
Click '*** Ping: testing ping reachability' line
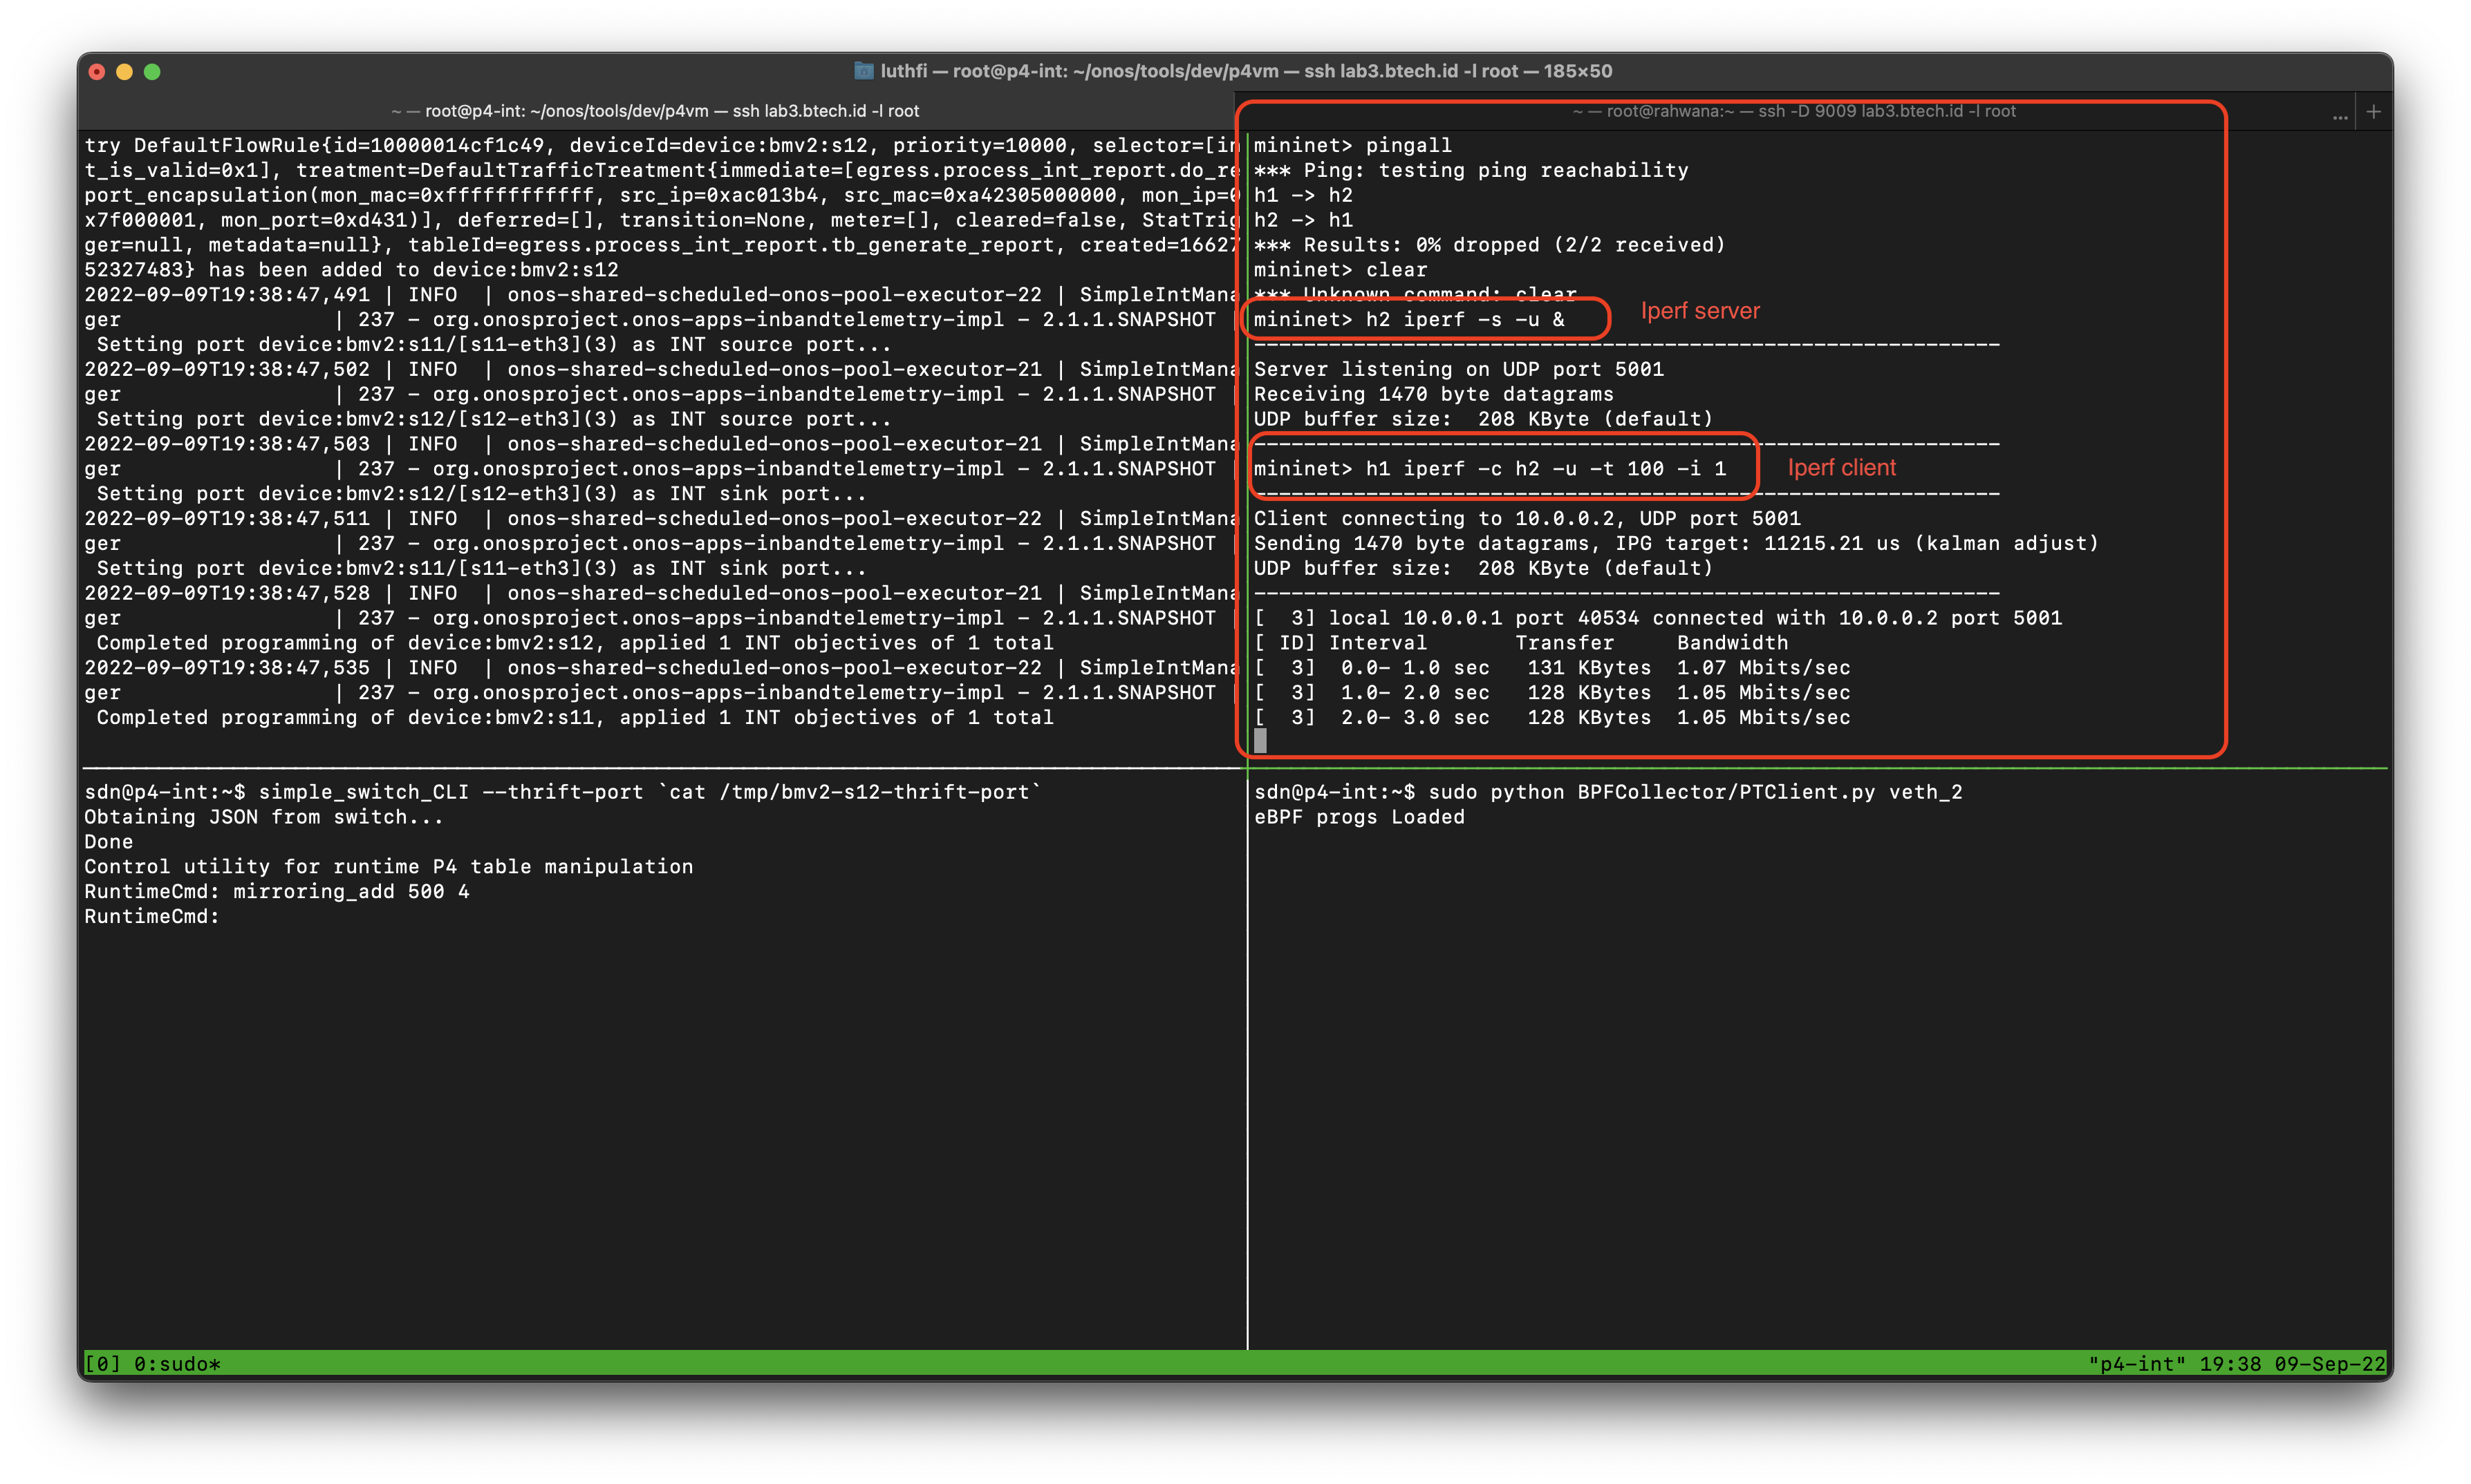point(1471,171)
